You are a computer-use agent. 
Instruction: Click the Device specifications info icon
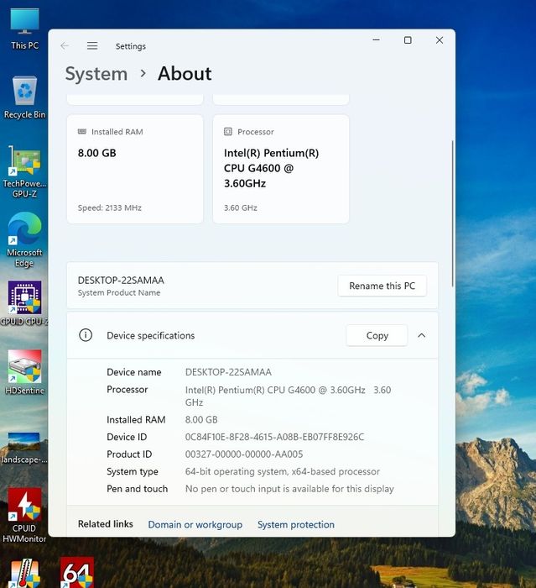pos(86,335)
